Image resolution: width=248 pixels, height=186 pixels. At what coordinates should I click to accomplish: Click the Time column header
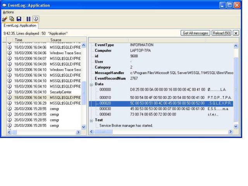(x=30, y=40)
